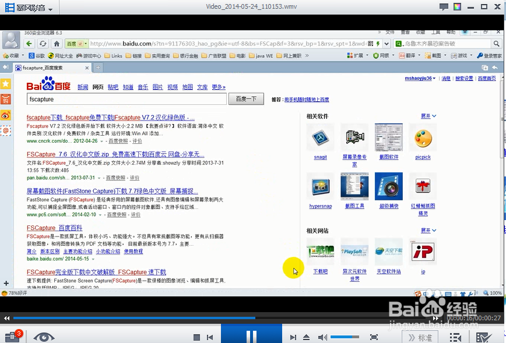
Task: Open the toolbox with red badge
Action: pyautogui.click(x=13, y=336)
